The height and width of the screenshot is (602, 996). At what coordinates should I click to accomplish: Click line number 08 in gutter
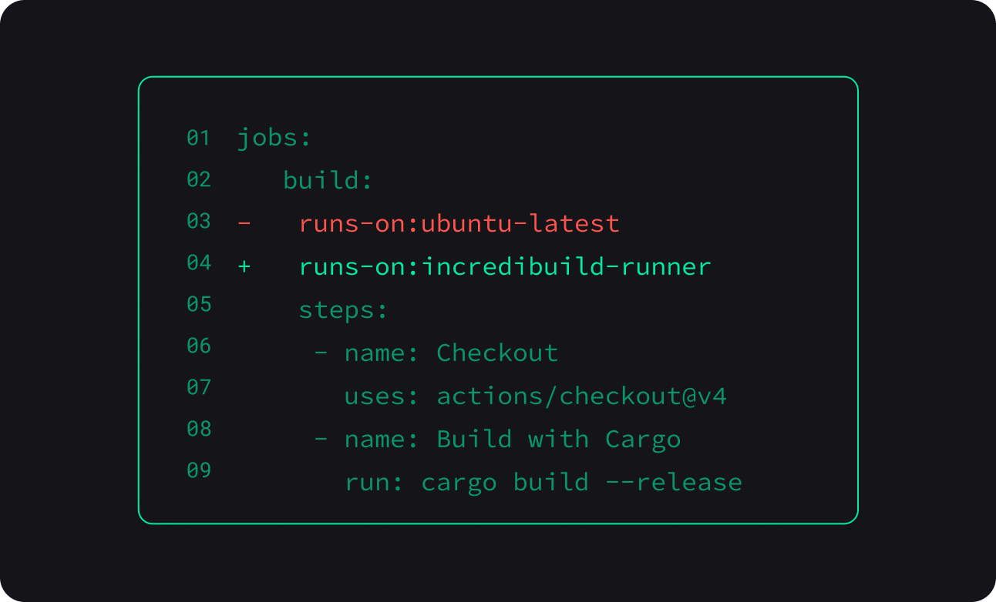[198, 429]
